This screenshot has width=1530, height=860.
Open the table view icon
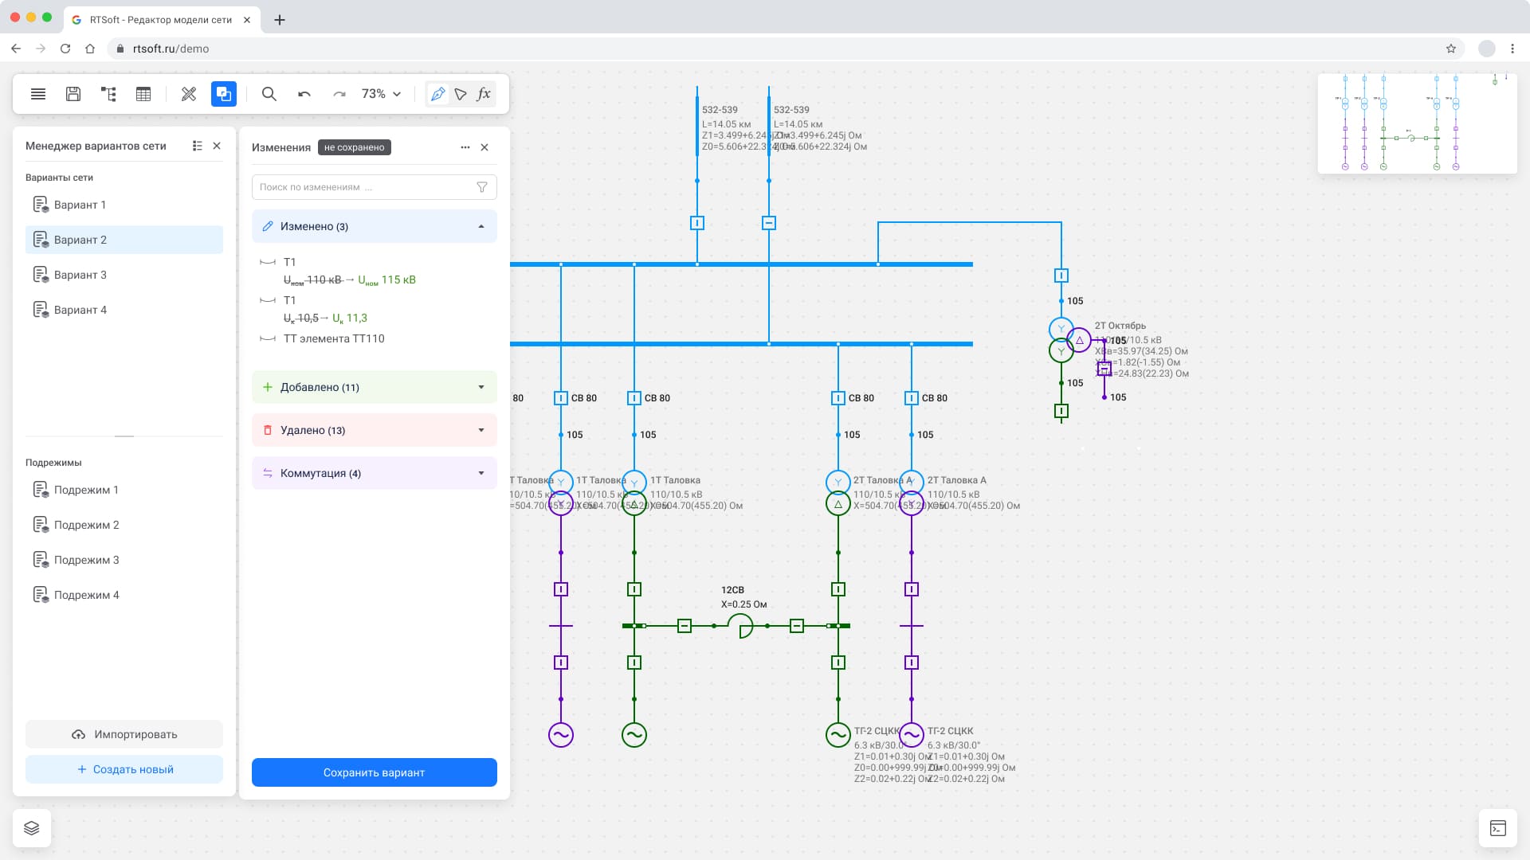(143, 94)
